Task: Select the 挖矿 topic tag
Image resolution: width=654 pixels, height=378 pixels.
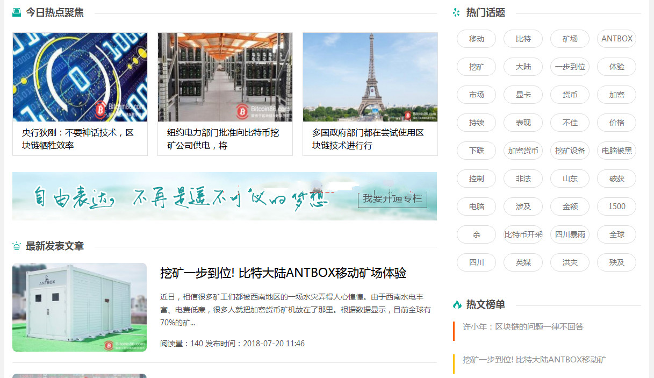Action: pos(476,67)
